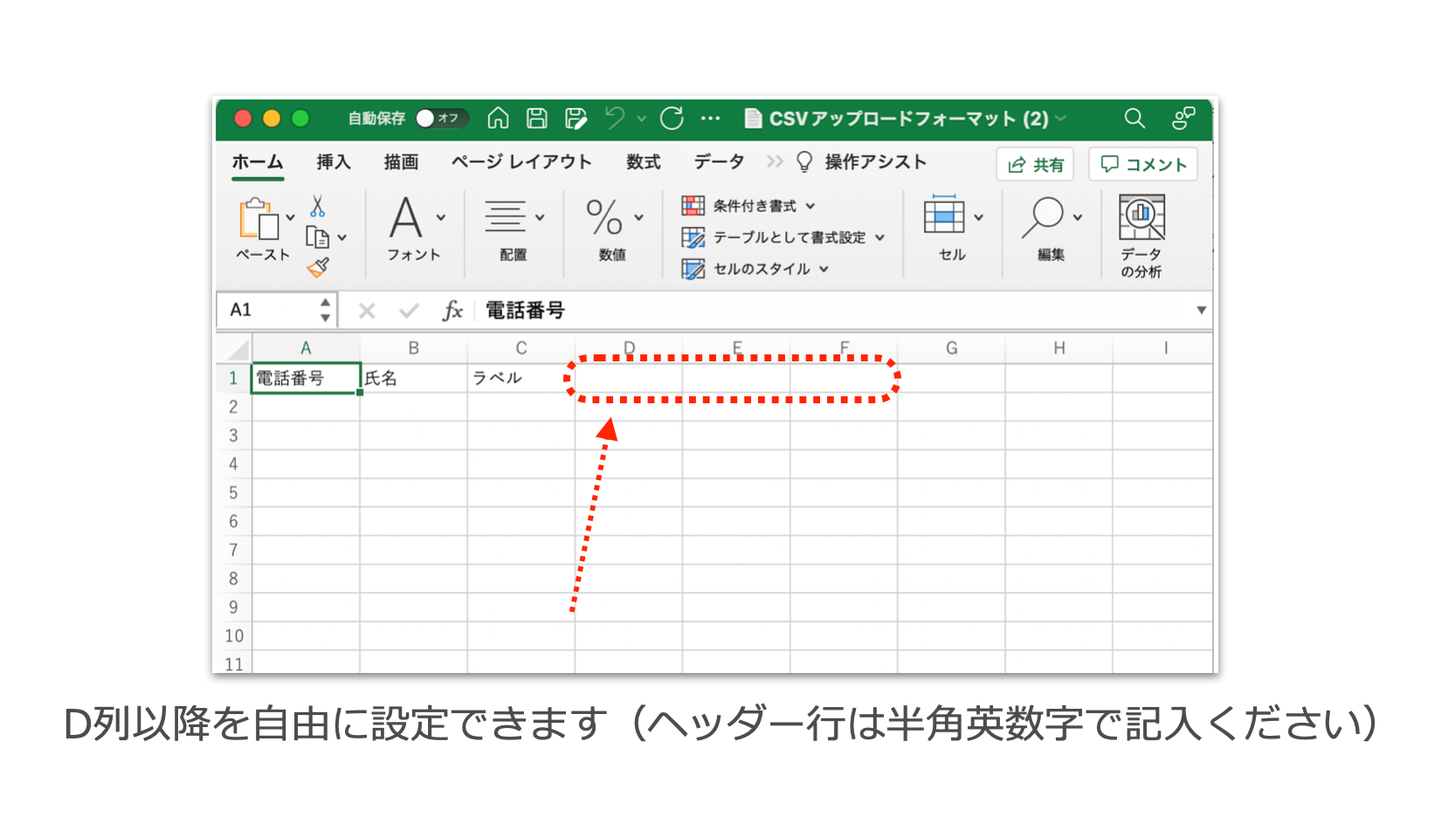Click the コメント button
The image size is (1455, 817).
(1142, 164)
